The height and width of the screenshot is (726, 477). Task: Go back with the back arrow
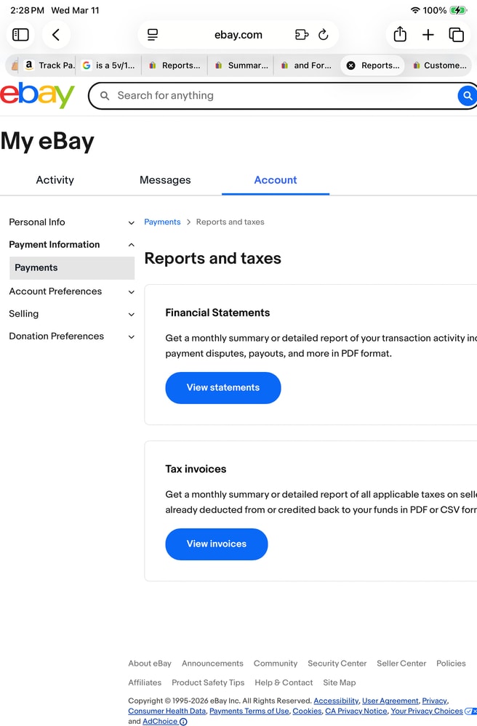tap(56, 35)
